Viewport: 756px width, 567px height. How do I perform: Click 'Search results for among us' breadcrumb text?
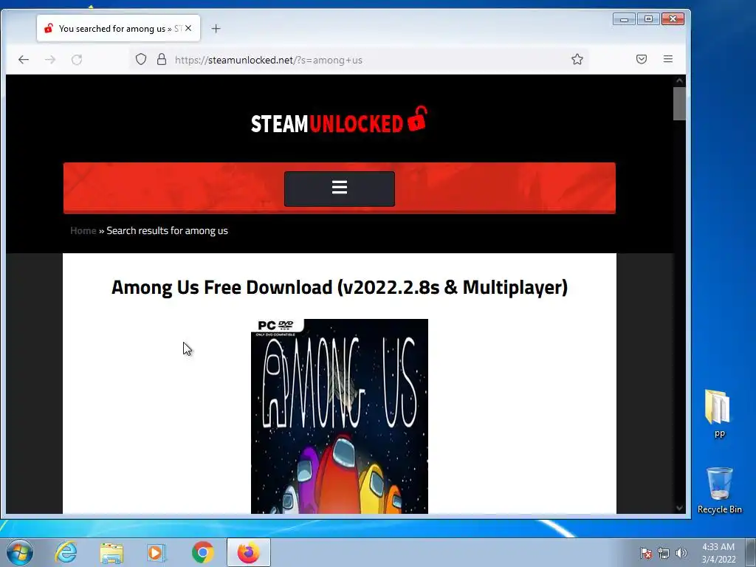pos(167,230)
